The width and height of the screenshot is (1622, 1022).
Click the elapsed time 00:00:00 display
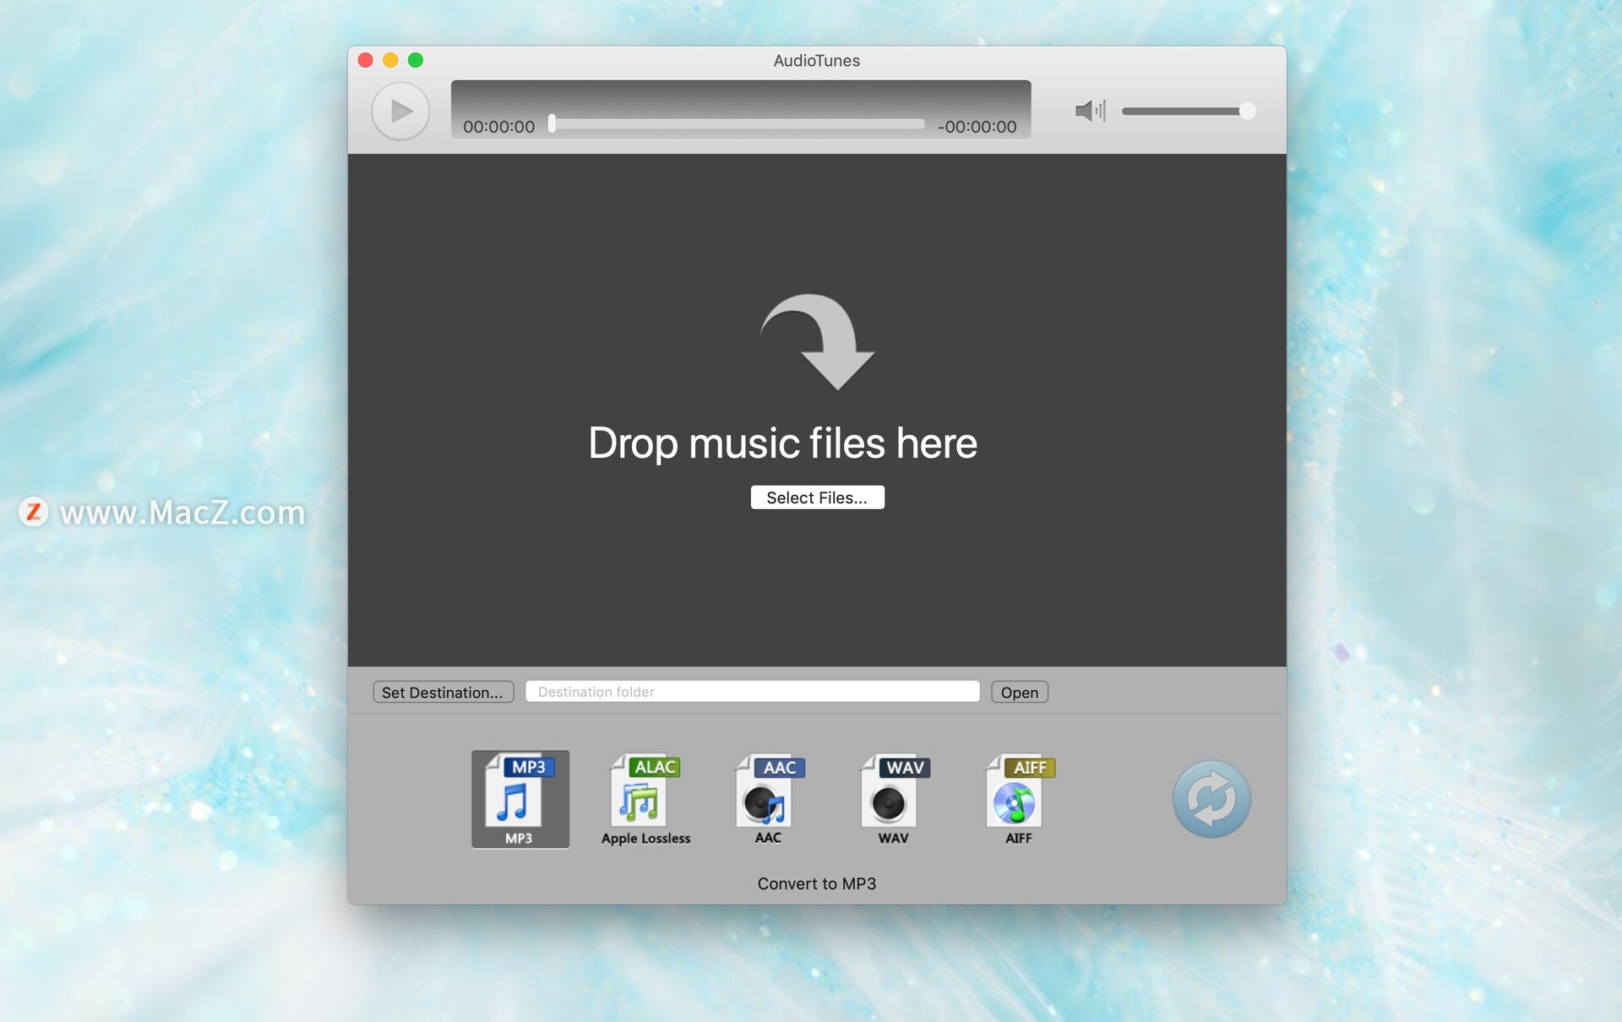pyautogui.click(x=498, y=126)
